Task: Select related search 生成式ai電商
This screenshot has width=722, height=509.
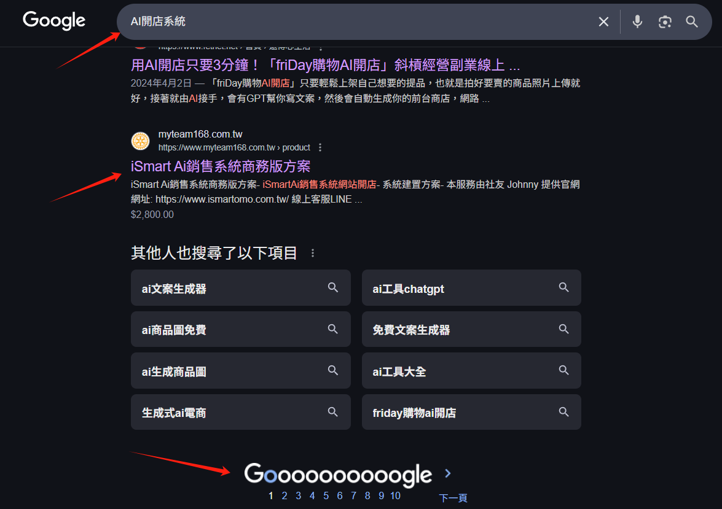Action: [x=240, y=413]
